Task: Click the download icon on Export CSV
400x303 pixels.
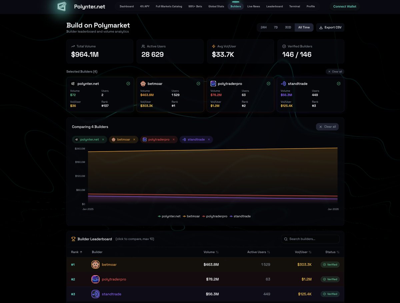Action: click(321, 27)
